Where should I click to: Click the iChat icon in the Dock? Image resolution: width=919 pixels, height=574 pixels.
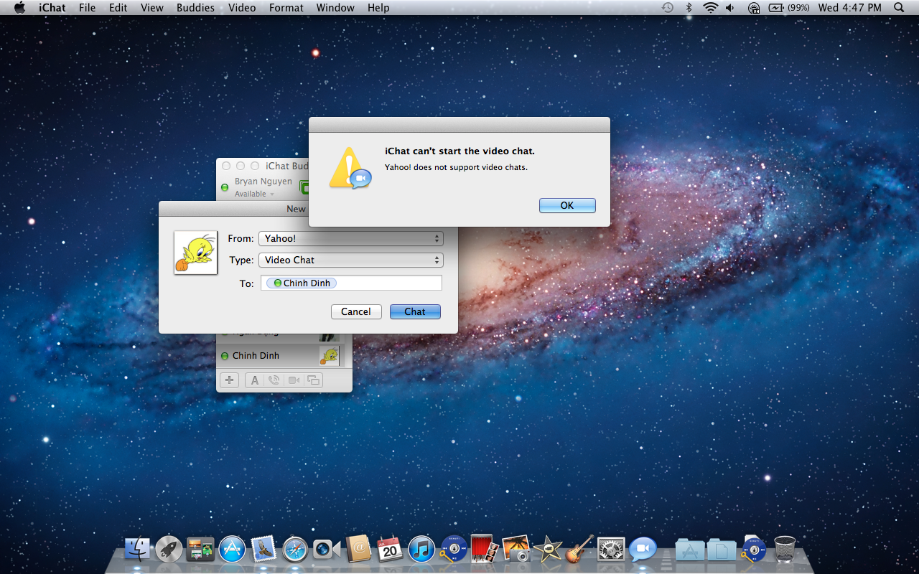[643, 549]
